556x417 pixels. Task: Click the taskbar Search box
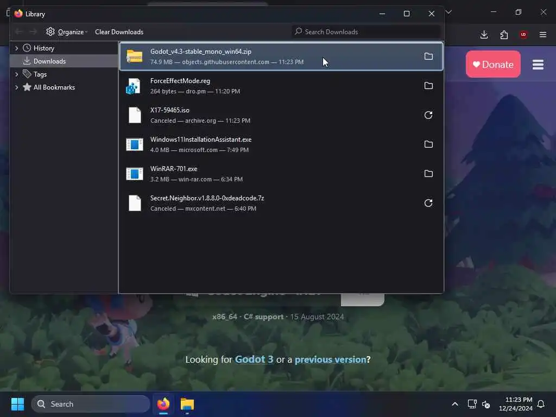(91, 404)
